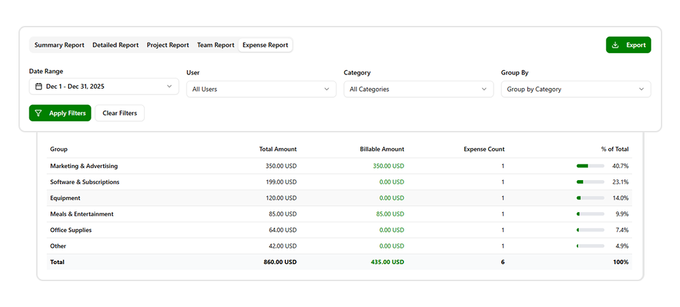
Task: Click the Equipment percentage bar
Action: pos(591,198)
